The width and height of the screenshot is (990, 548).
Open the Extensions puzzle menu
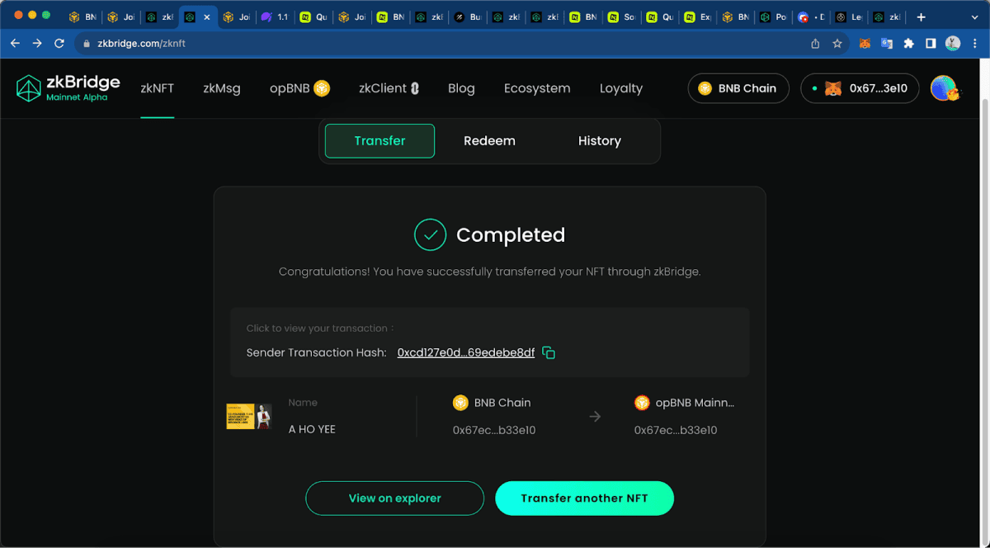click(x=909, y=44)
